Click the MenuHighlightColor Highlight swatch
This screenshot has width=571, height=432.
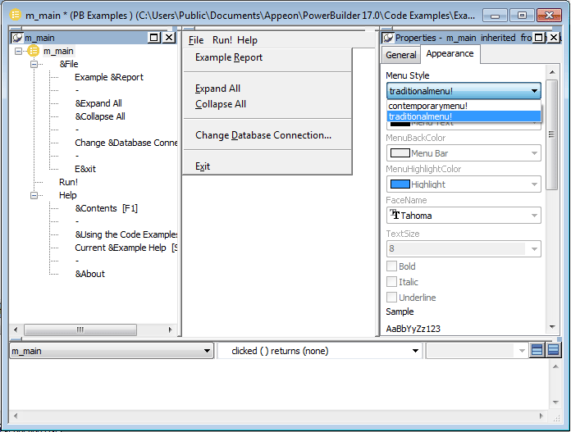(x=400, y=184)
